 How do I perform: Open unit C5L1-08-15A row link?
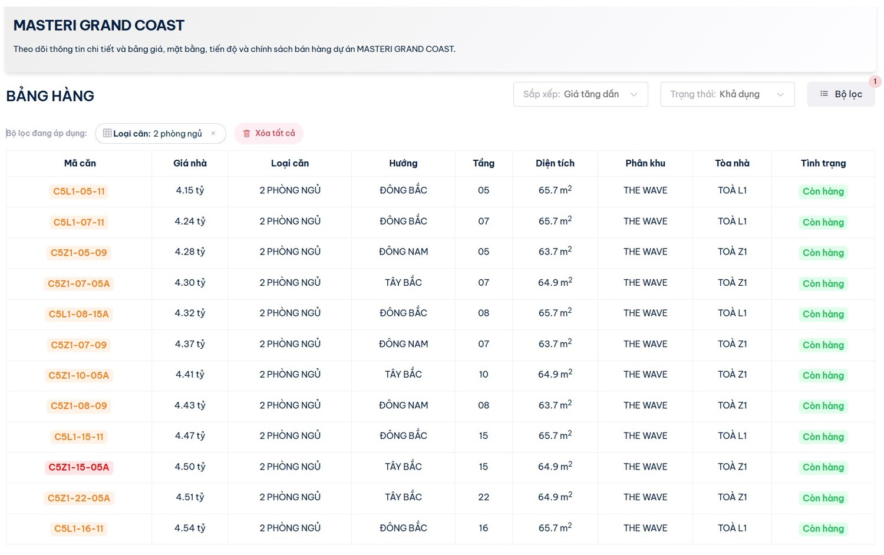(79, 314)
